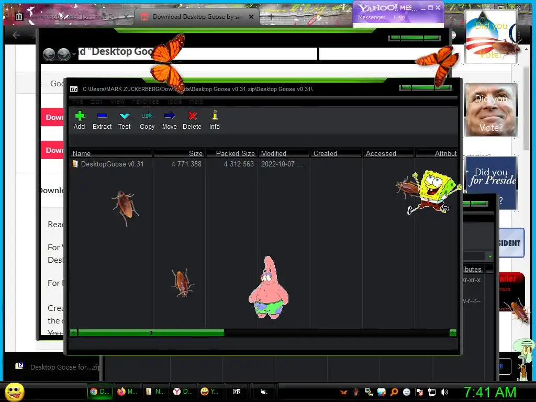This screenshot has height=402, width=536.
Task: Click the 4 771 358 size value
Action: pyautogui.click(x=186, y=164)
